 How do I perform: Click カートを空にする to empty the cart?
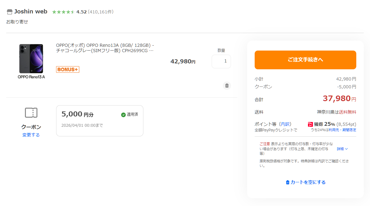tap(305, 182)
